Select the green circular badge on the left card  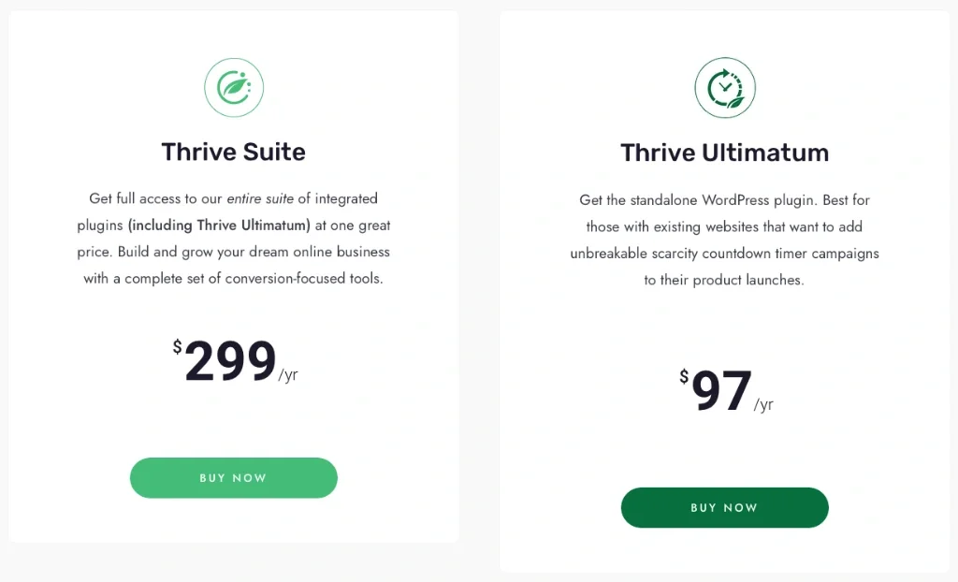coord(234,87)
